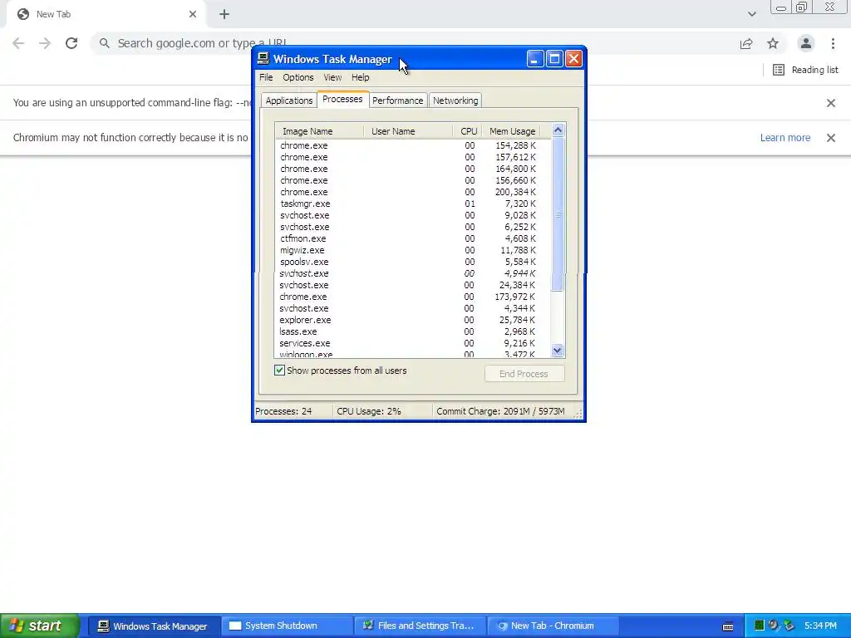Click Commit Charge status bar entry
Image resolution: width=851 pixels, height=638 pixels.
tap(500, 411)
